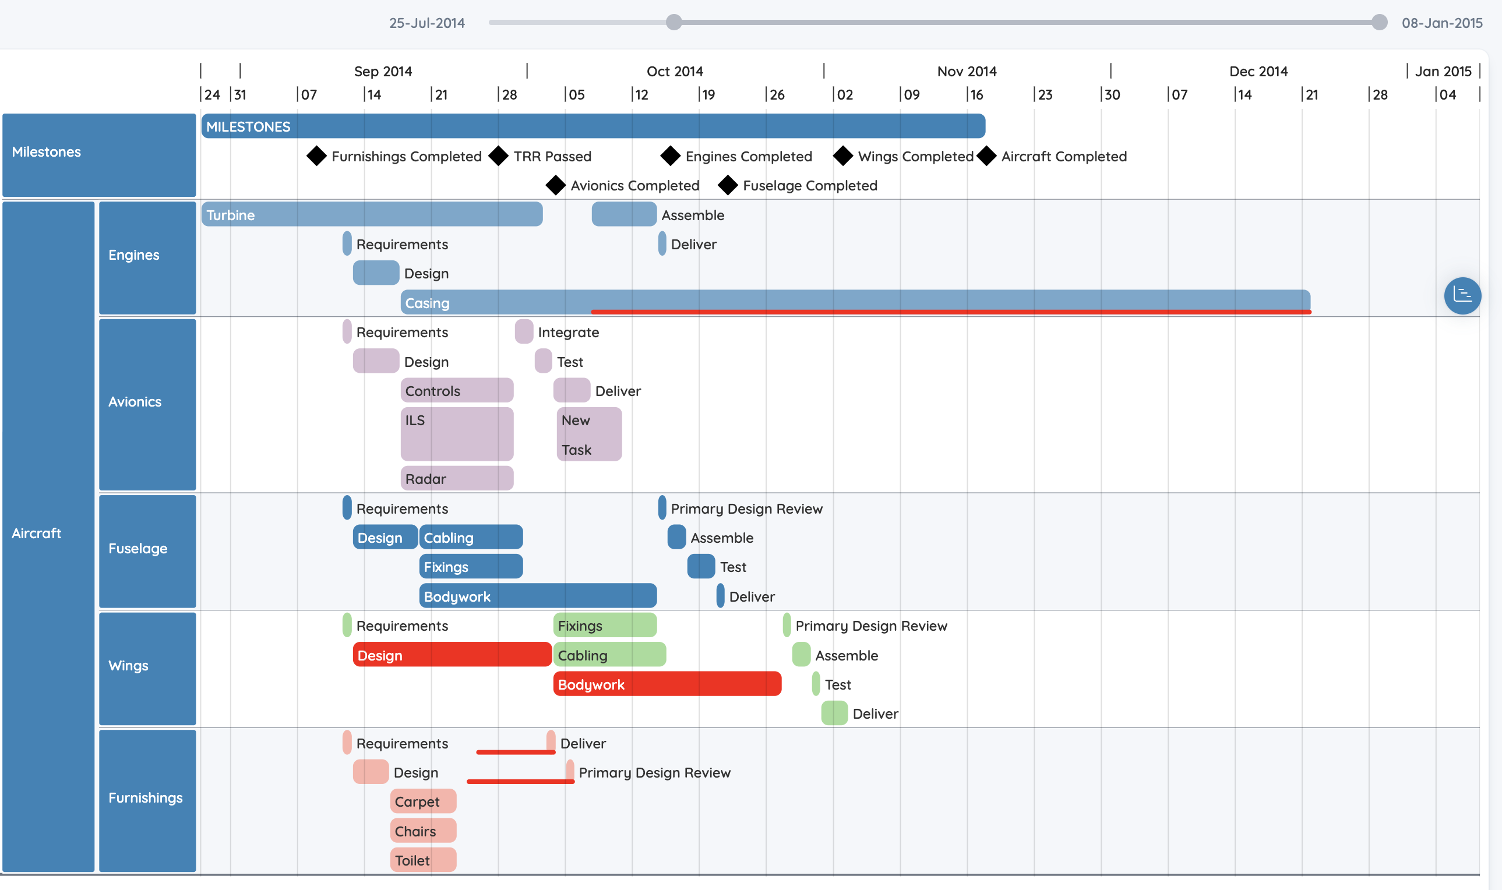Click the 25-Jul-2014 start date label
The image size is (1502, 890).
click(427, 23)
